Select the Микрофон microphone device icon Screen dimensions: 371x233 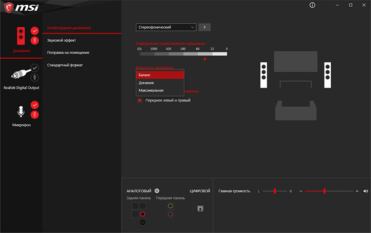pos(21,111)
